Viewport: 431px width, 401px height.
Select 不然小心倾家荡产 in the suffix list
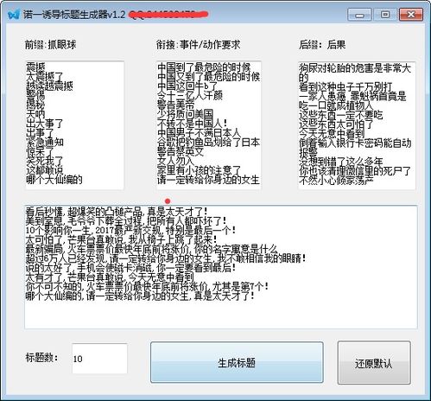point(336,181)
